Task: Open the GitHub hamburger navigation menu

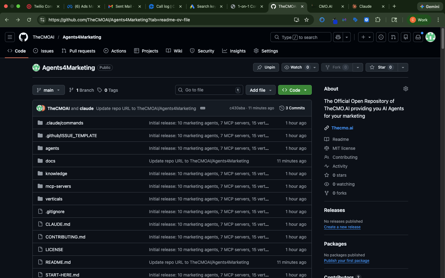Action: pos(10,37)
